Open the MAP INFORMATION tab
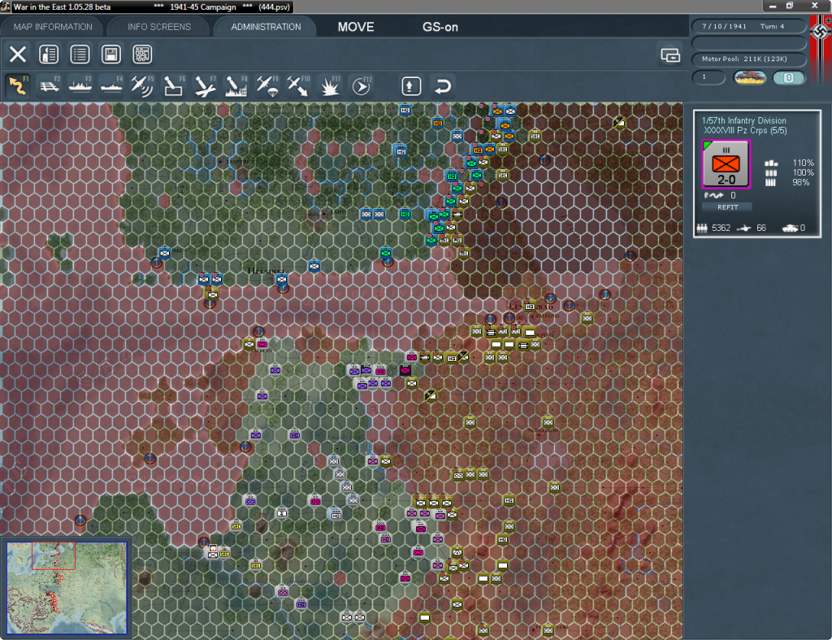The width and height of the screenshot is (832, 640). tap(53, 27)
